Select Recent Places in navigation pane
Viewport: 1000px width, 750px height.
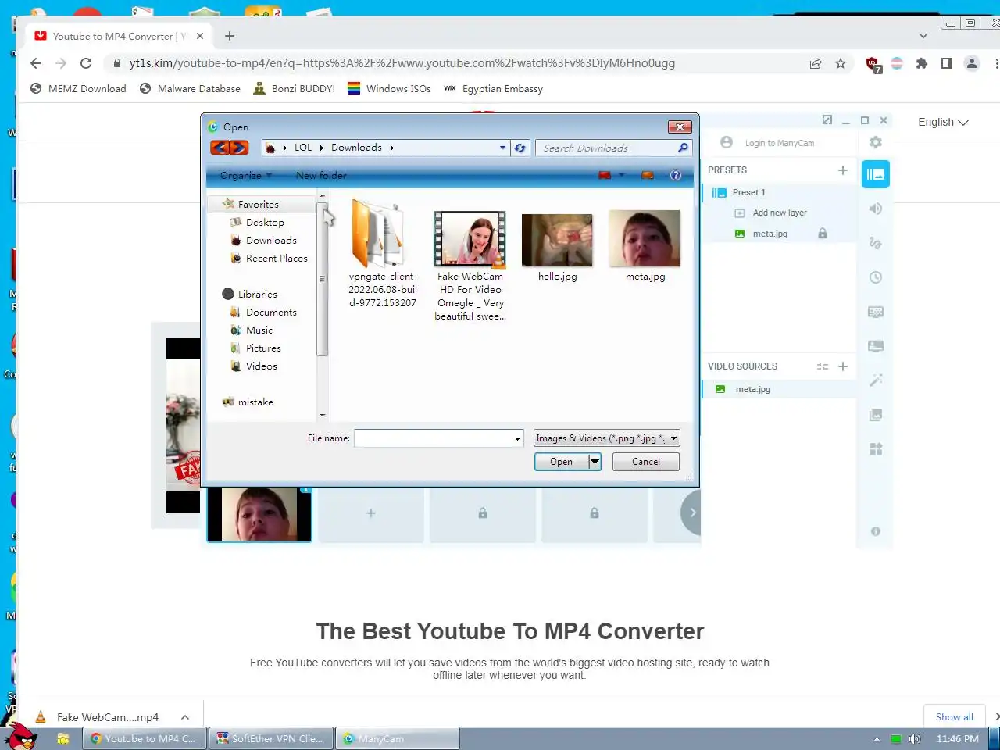(x=277, y=258)
